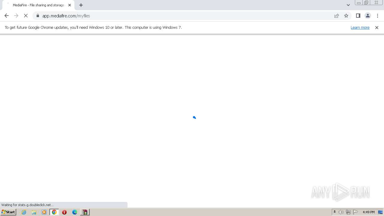The width and height of the screenshot is (384, 216).
Task: Select the MediaFire tab
Action: [x=38, y=5]
